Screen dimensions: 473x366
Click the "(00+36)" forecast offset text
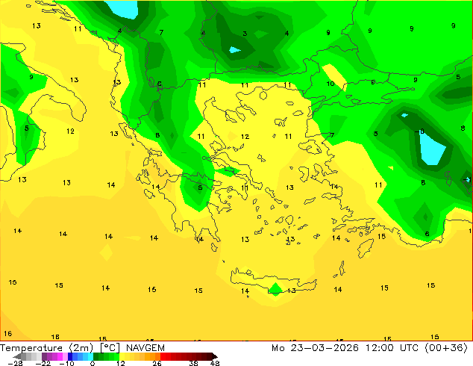coord(446,348)
